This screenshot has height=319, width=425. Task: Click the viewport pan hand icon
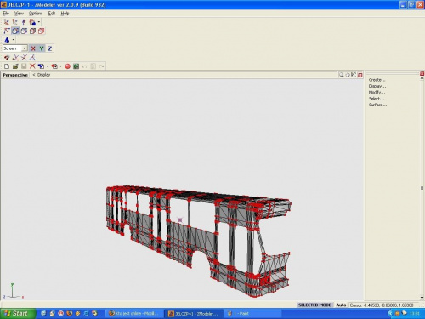coord(348,75)
